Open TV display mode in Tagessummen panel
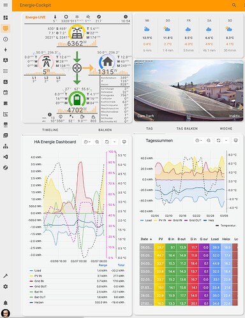 tap(235, 140)
